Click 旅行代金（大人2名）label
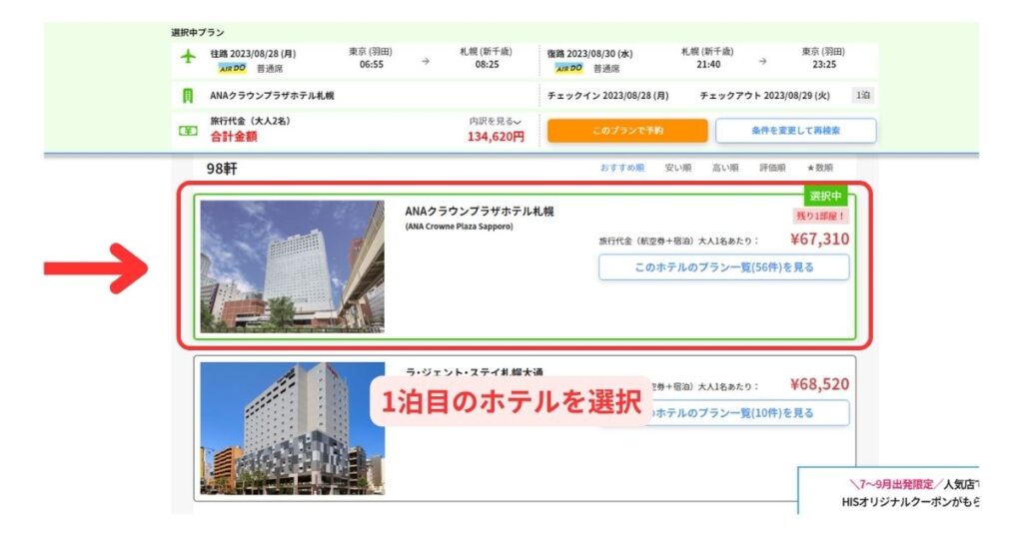 tap(251, 121)
